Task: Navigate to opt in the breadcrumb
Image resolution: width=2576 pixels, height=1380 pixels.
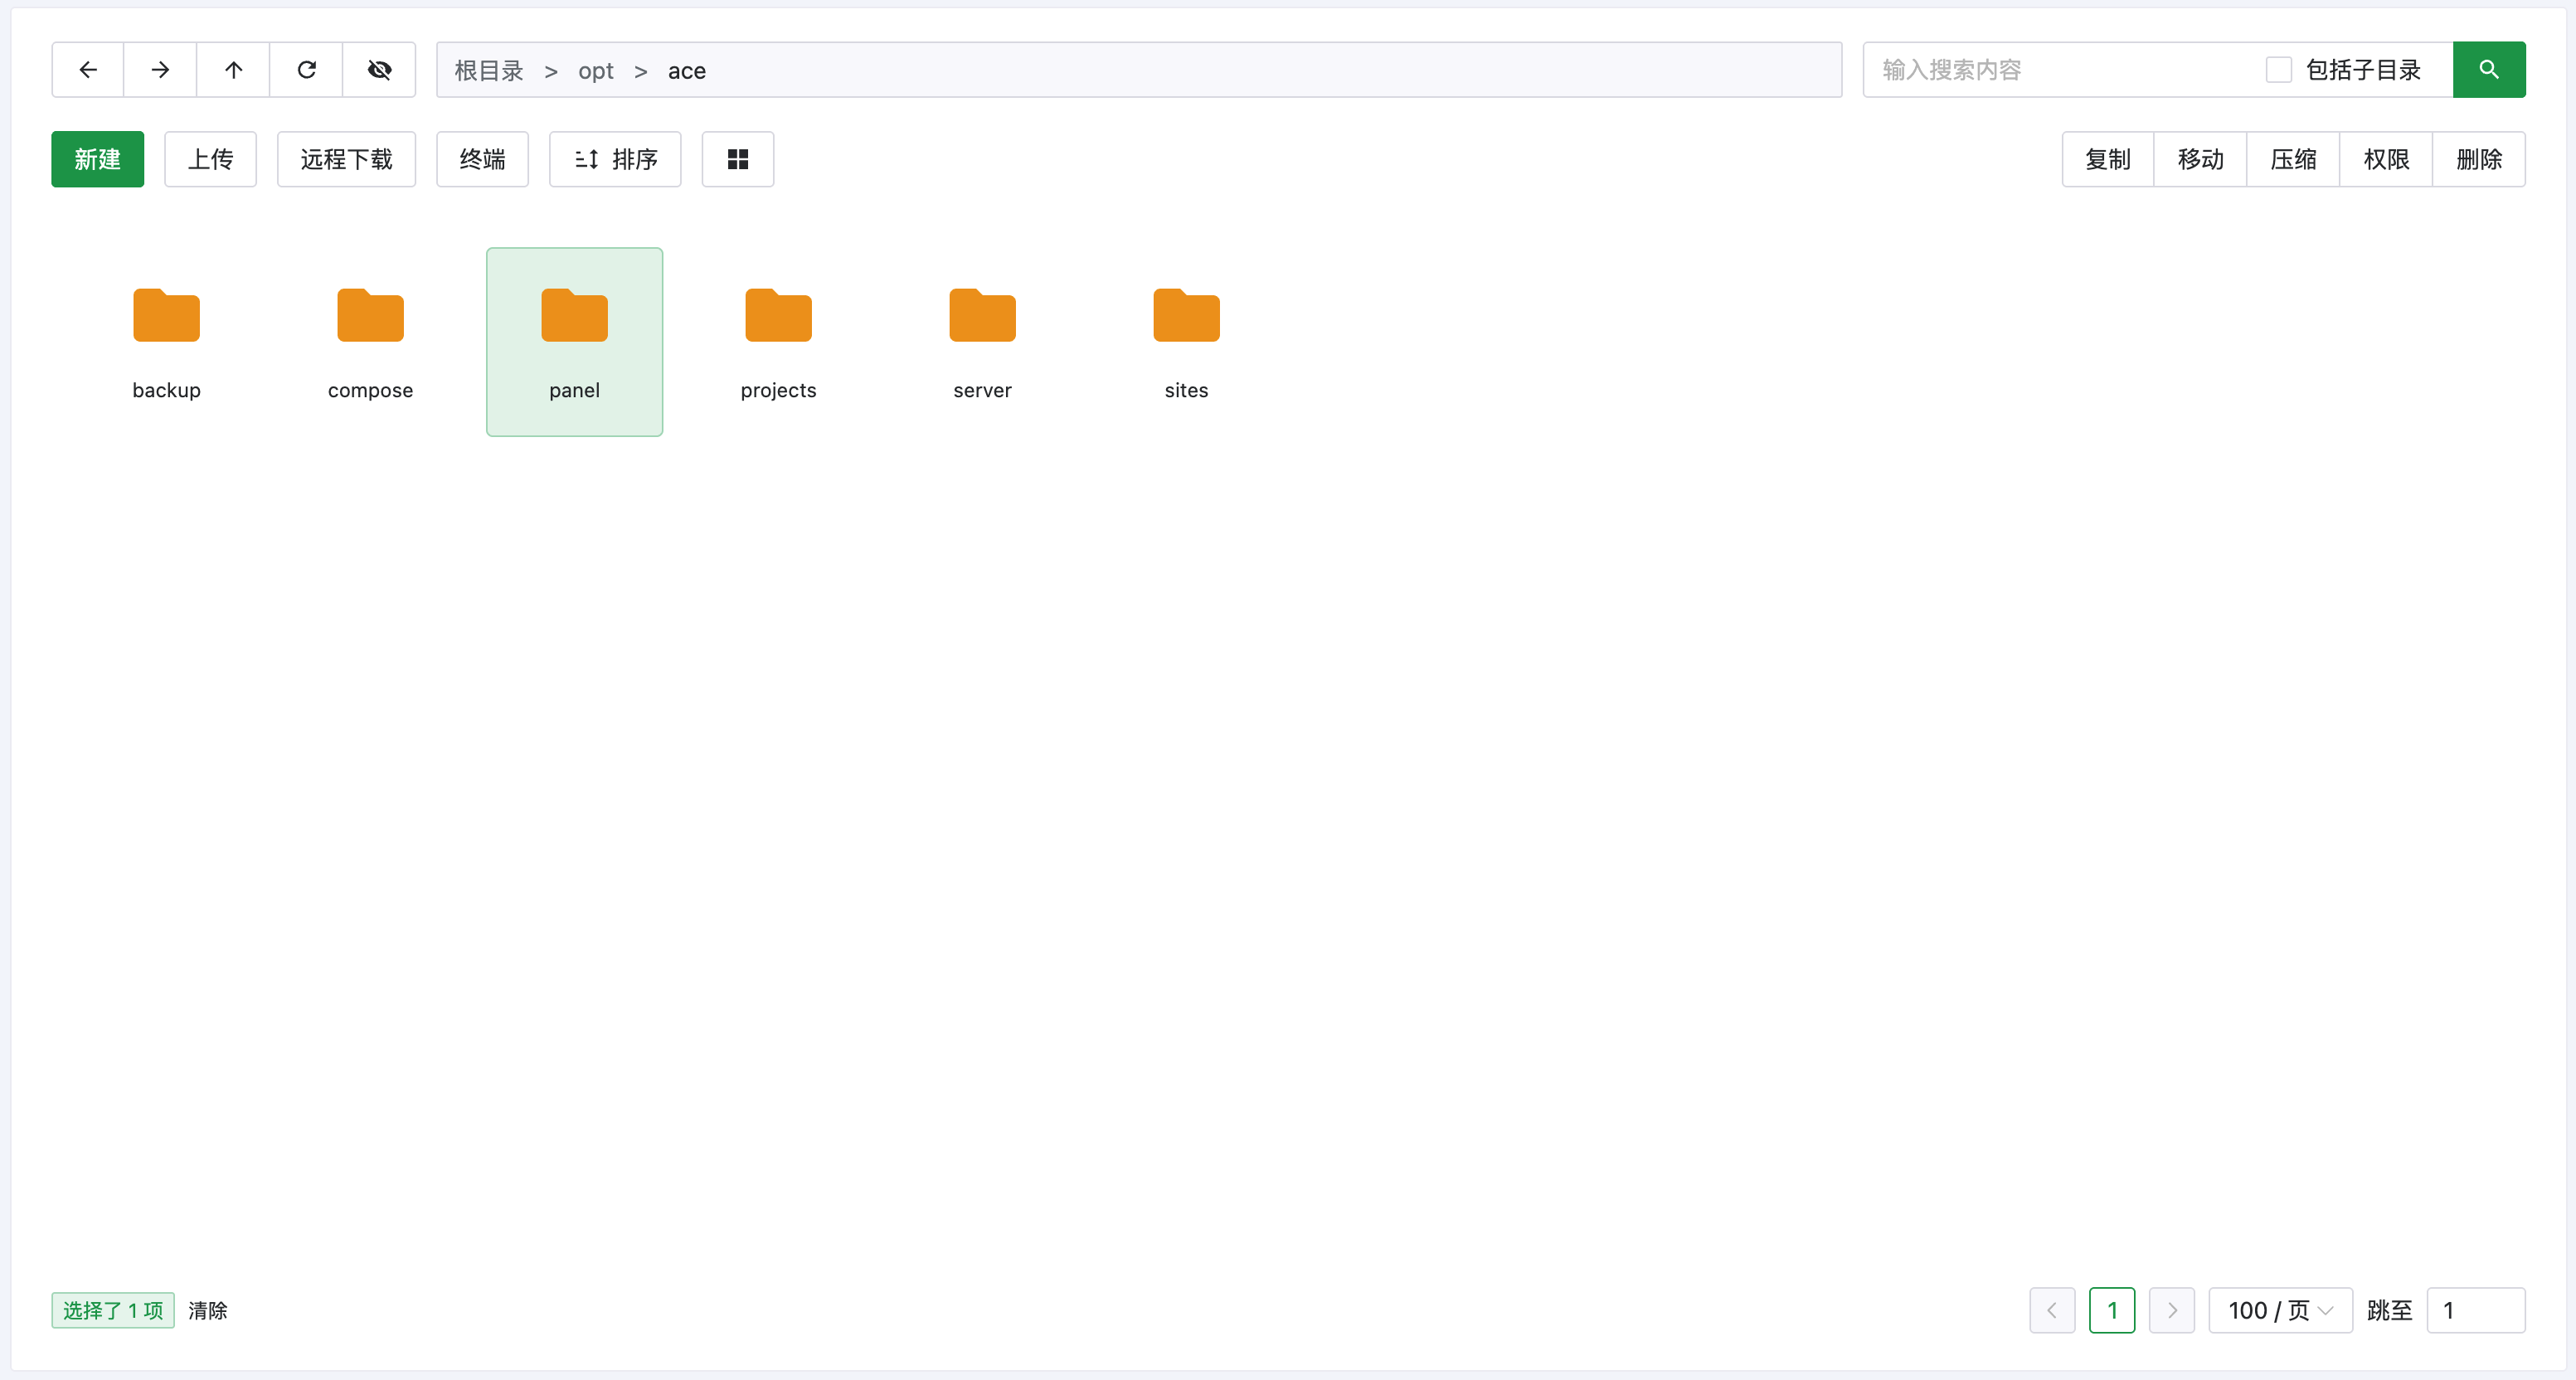Action: pyautogui.click(x=596, y=71)
